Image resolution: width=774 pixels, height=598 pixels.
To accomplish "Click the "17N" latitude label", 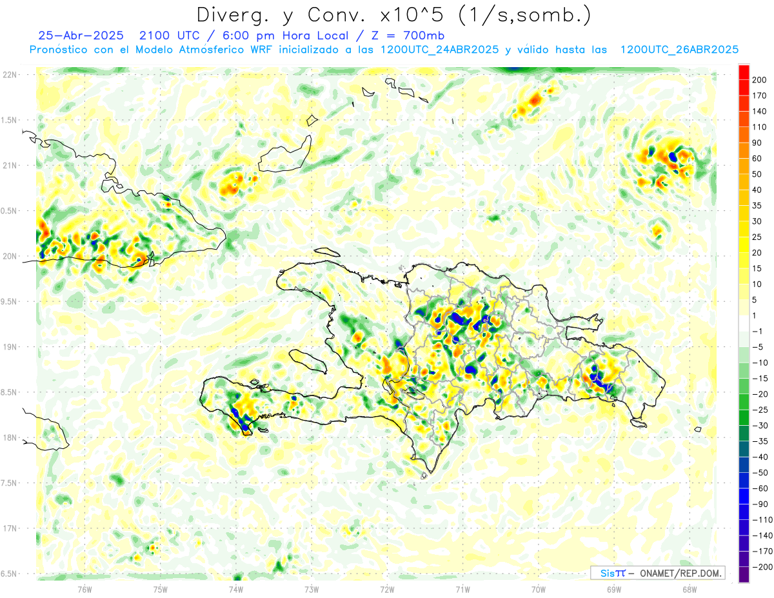I will tap(10, 528).
